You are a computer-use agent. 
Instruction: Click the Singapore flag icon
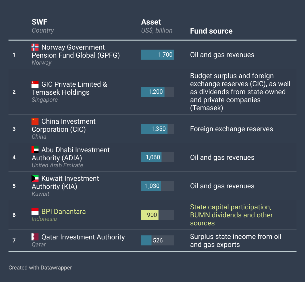[x=35, y=84]
